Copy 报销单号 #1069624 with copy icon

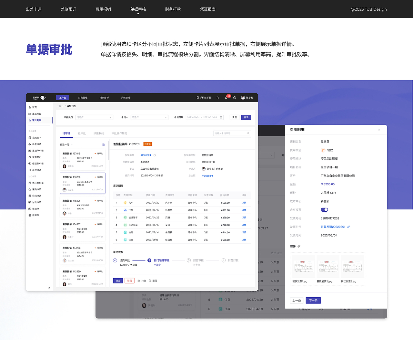tap(155, 155)
